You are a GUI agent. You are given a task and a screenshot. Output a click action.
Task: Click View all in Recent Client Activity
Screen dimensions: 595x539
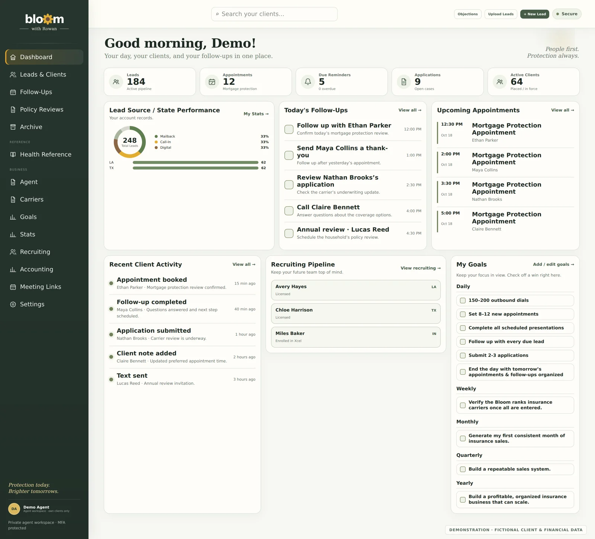244,264
